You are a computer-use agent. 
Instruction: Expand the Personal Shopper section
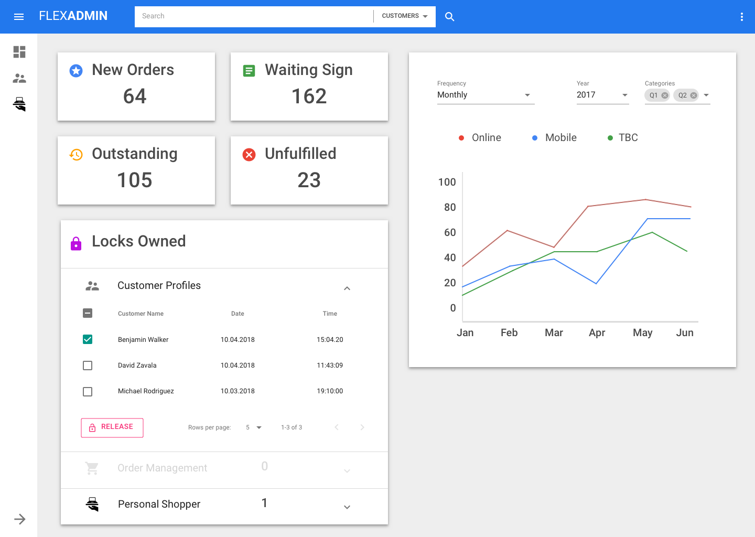pos(347,507)
